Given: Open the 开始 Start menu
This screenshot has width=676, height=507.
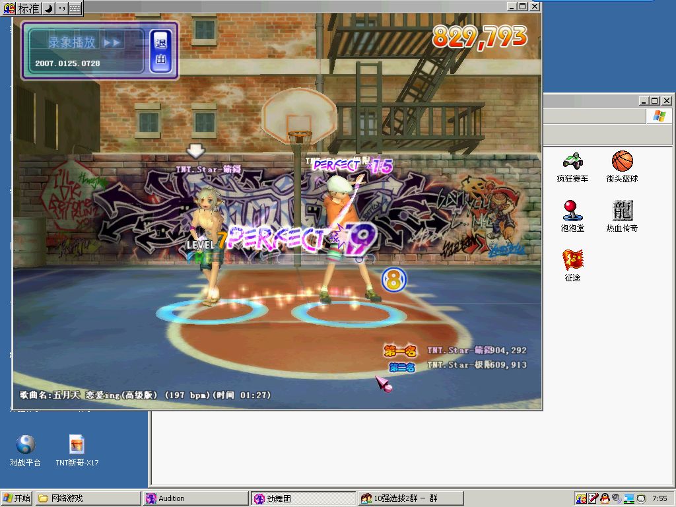Looking at the screenshot, I should [17, 498].
